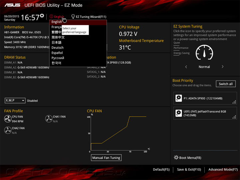Switch to Advanced Mode(F7)
The width and height of the screenshot is (240, 180).
223,170
